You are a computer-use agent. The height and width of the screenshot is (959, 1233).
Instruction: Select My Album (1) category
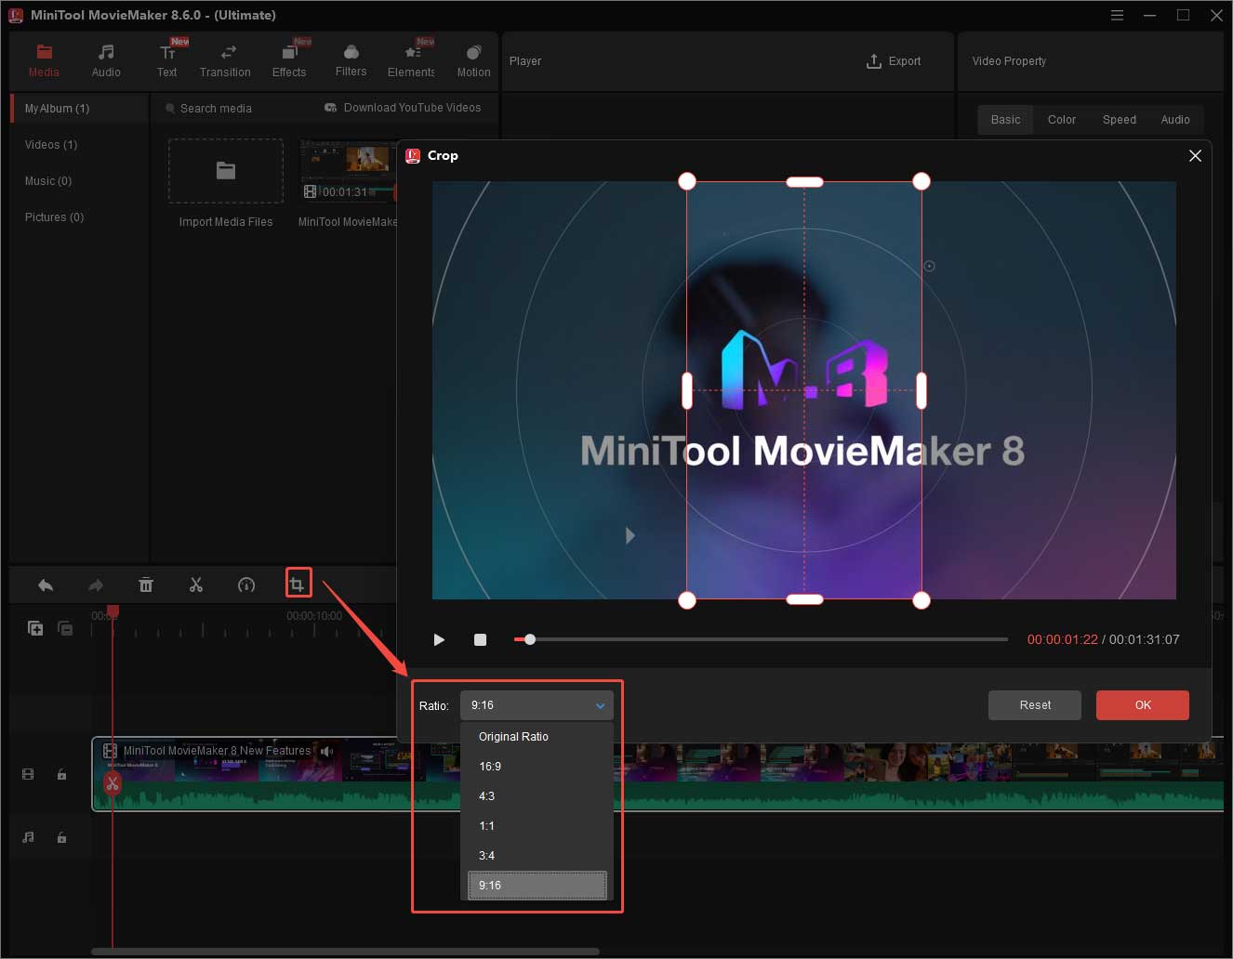[x=79, y=109]
